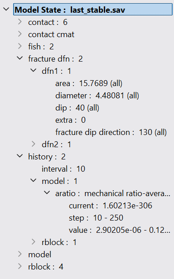Select the fracture dip direction item
This screenshot has width=174, height=279.
click(x=111, y=132)
